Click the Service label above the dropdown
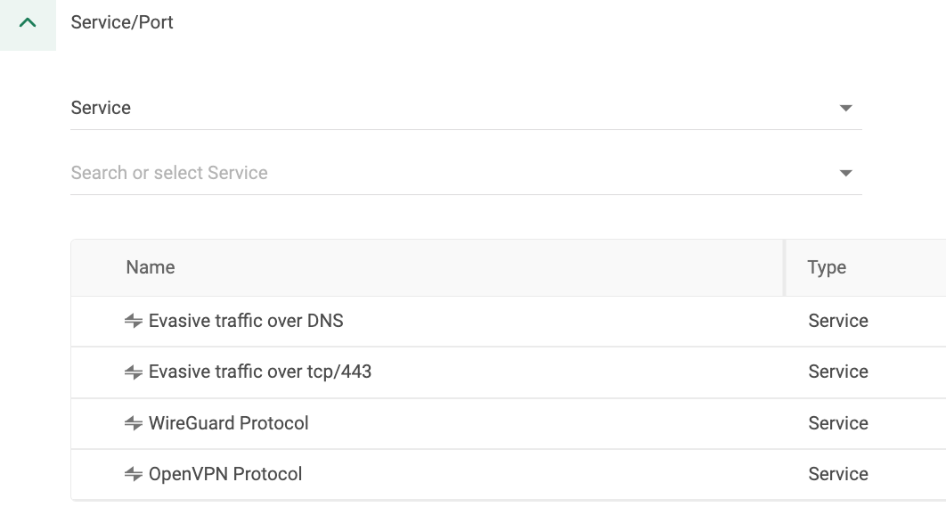This screenshot has height=515, width=946. [101, 107]
